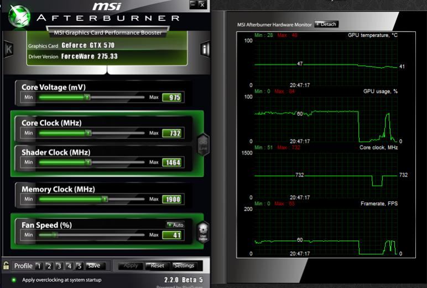The height and width of the screenshot is (288, 427).
Task: Click the Core Clock value field 732
Action: (172, 133)
